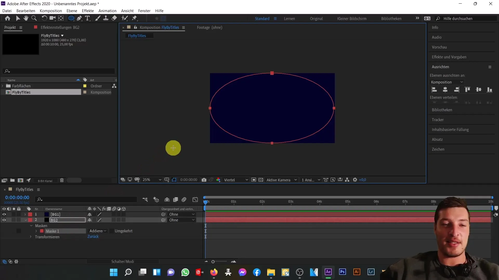Toggle fast preview mask visibility icon
Viewport: 499px width, 280px height.
(174, 180)
